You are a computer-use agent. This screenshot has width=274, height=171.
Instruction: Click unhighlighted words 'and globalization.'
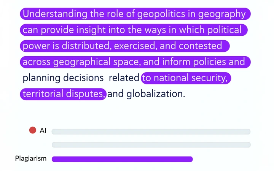146,94
